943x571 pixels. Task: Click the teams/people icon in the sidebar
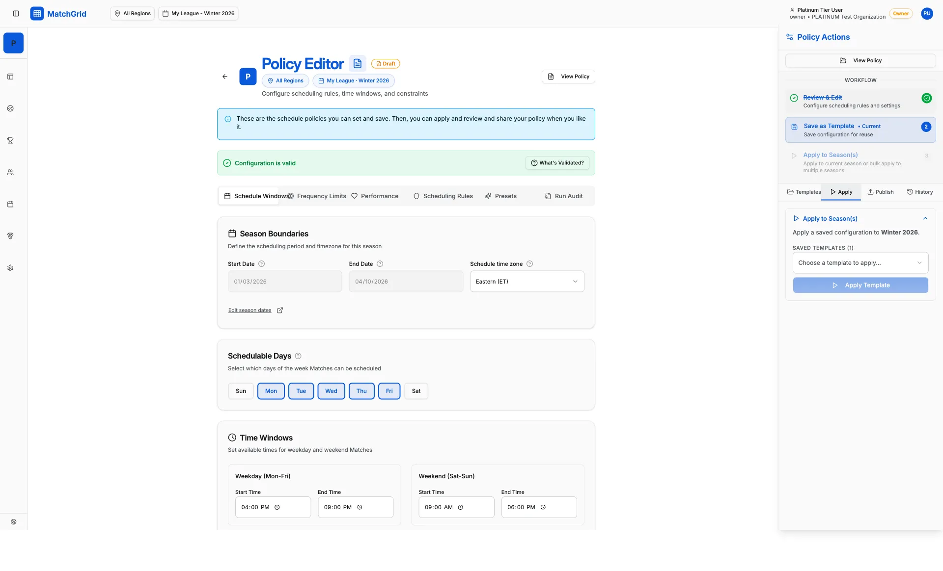tap(10, 172)
